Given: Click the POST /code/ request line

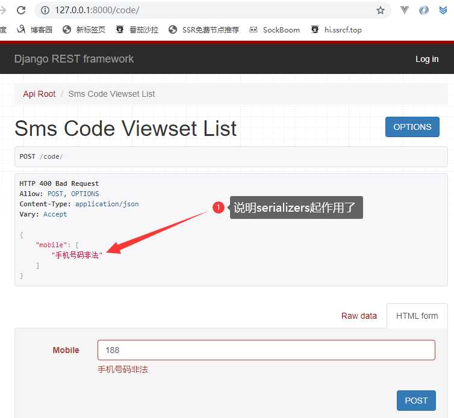Looking at the screenshot, I should click(41, 156).
